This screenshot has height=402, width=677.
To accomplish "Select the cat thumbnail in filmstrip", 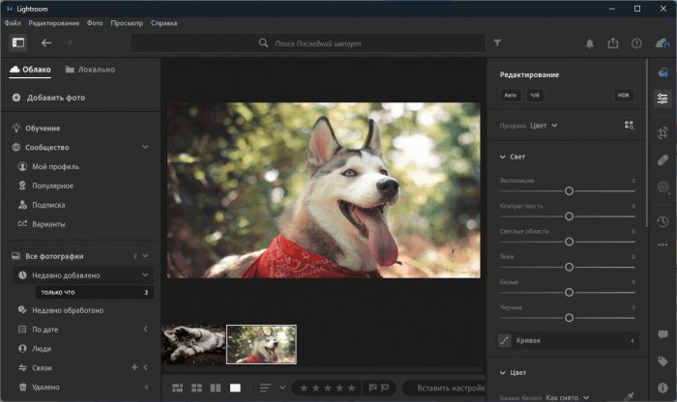I will pyautogui.click(x=193, y=344).
